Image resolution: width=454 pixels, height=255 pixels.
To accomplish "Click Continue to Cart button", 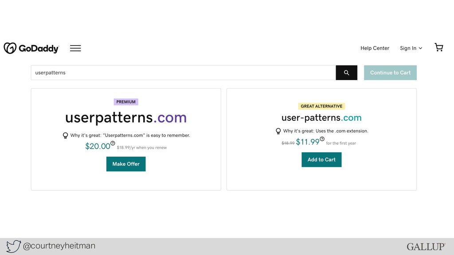I will pos(390,73).
